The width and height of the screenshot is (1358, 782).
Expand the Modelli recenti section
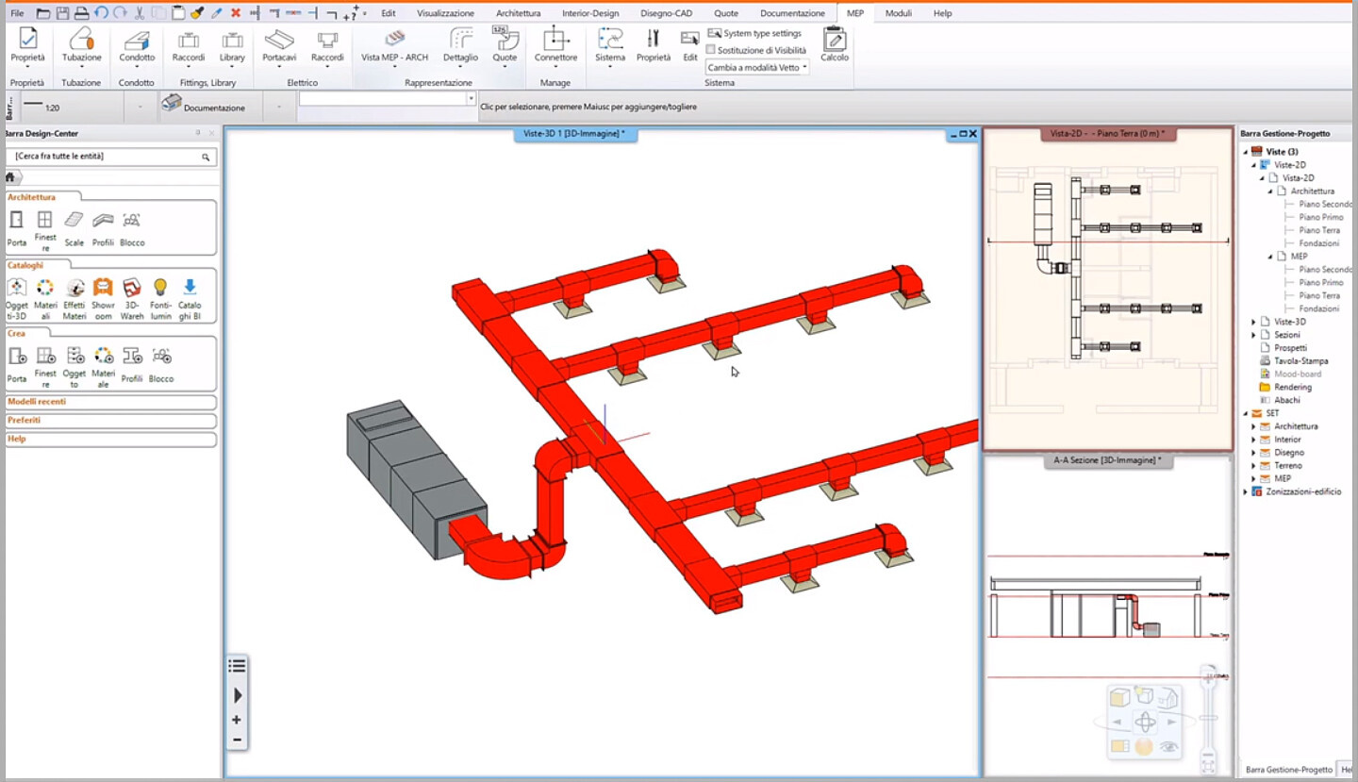click(x=37, y=402)
